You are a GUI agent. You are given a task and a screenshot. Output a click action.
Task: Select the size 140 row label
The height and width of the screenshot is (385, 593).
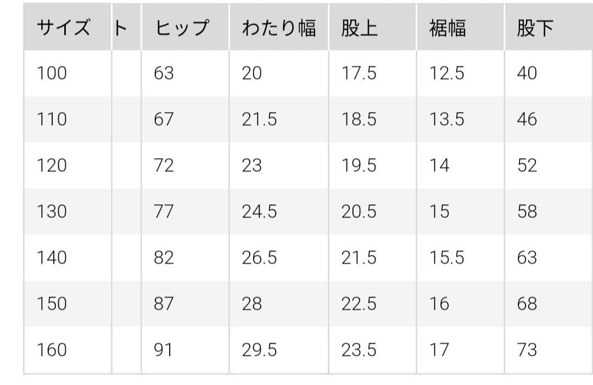(52, 258)
